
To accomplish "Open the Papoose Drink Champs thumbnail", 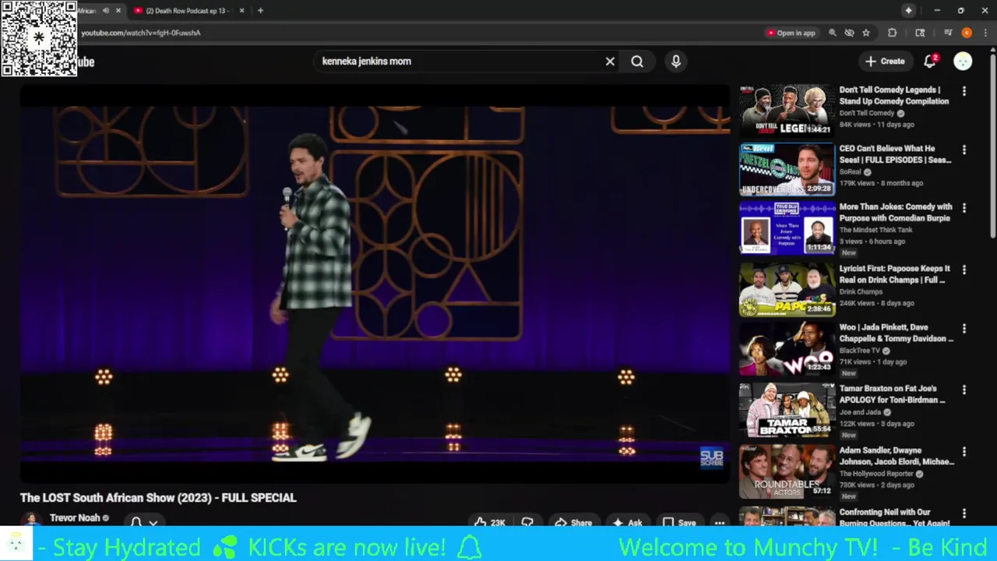I will pyautogui.click(x=787, y=290).
